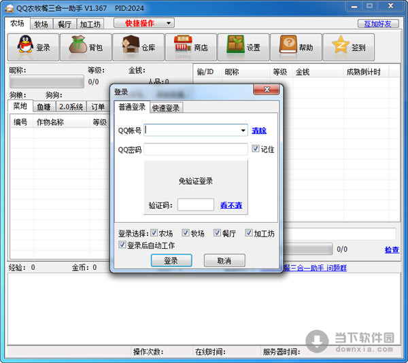Screen dimensions: 408x363
Task: Open the 商店 shop icon
Action: pos(191,47)
